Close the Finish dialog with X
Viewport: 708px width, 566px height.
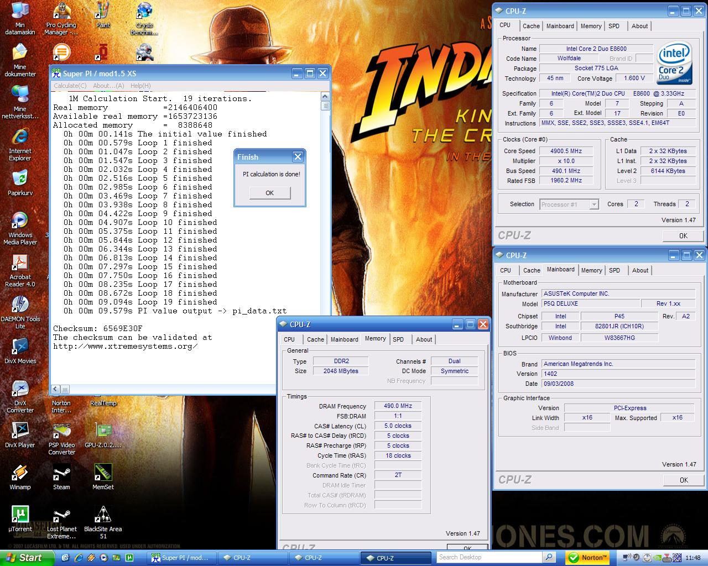tap(298, 157)
